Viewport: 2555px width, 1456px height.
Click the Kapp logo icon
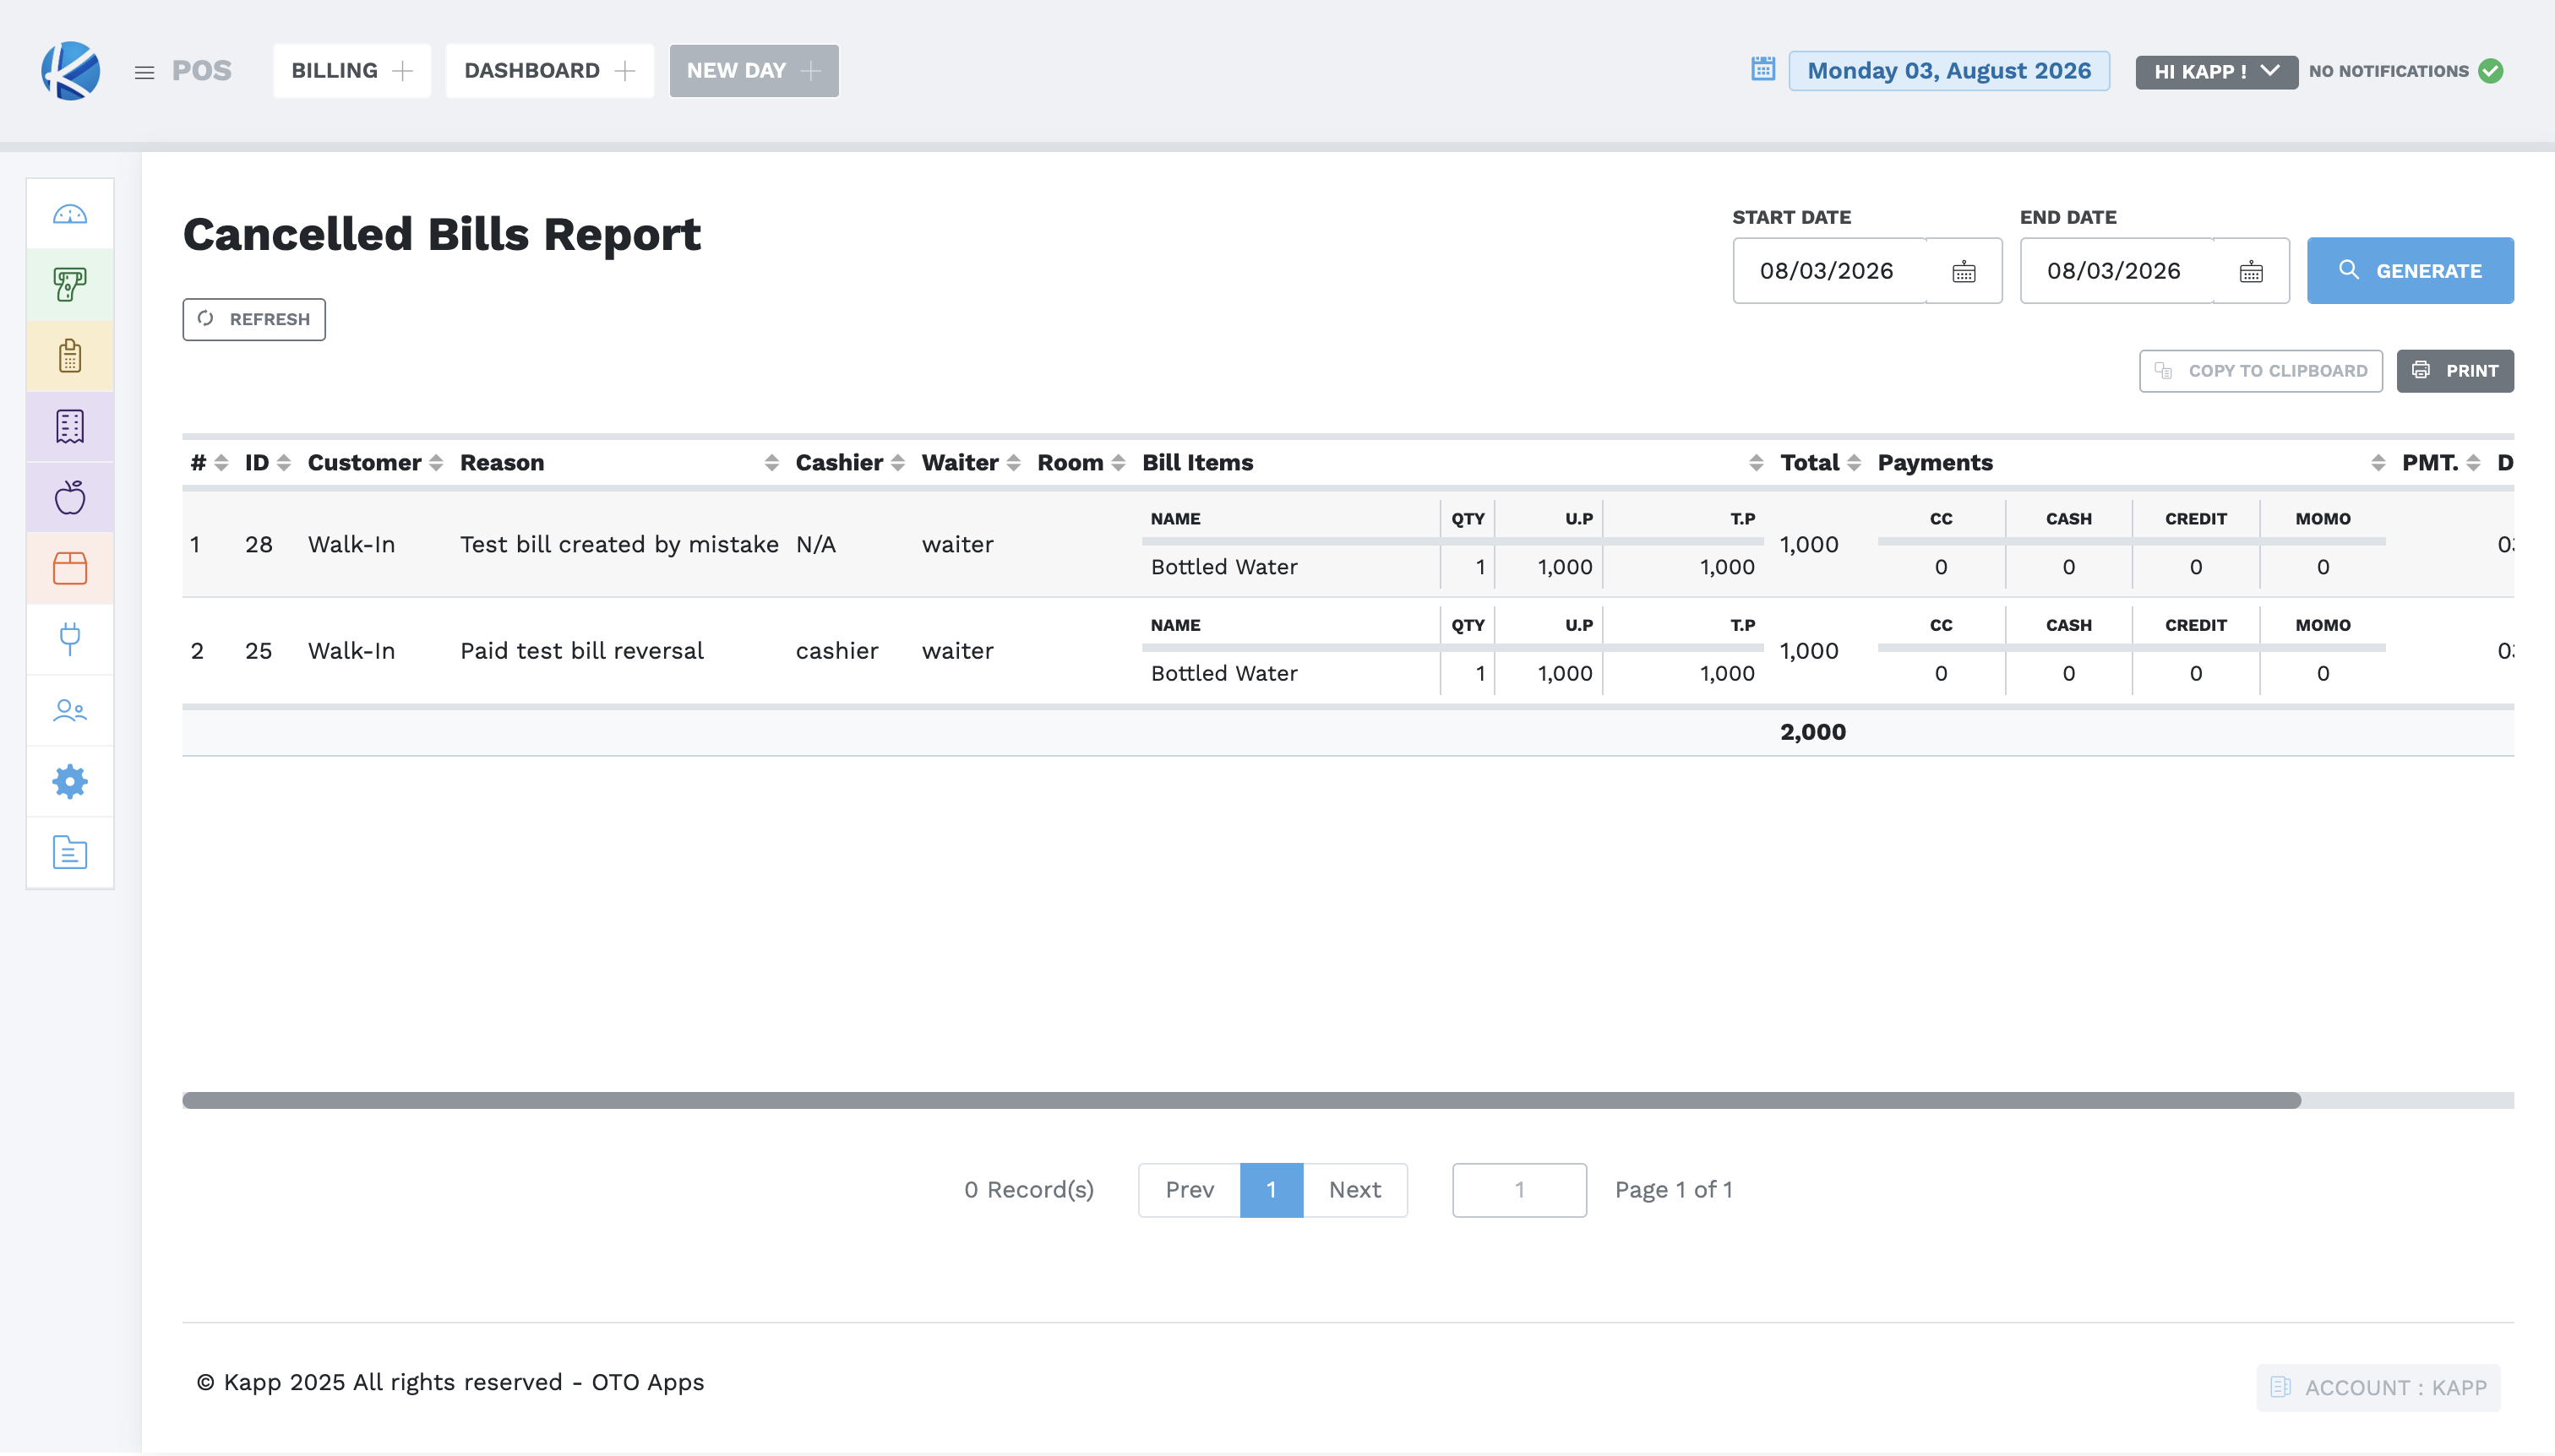coord(70,71)
